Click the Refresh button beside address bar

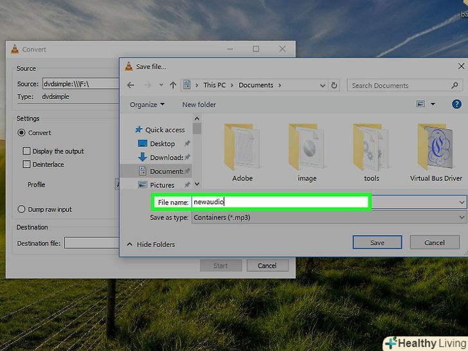tap(334, 85)
